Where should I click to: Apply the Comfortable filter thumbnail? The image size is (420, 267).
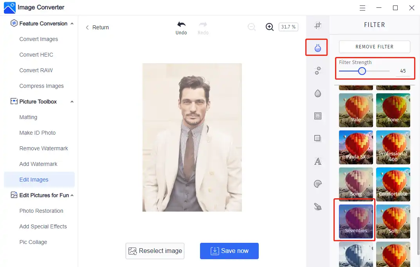tap(393, 184)
